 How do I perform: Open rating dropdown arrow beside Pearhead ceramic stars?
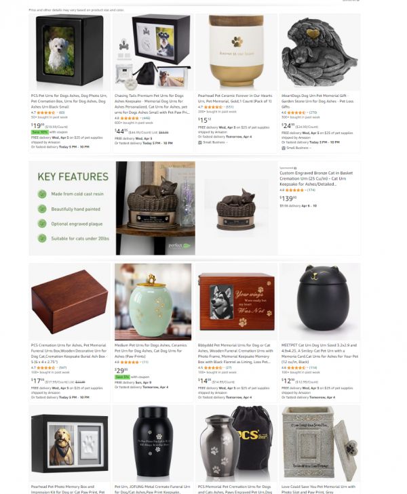tap(224, 107)
